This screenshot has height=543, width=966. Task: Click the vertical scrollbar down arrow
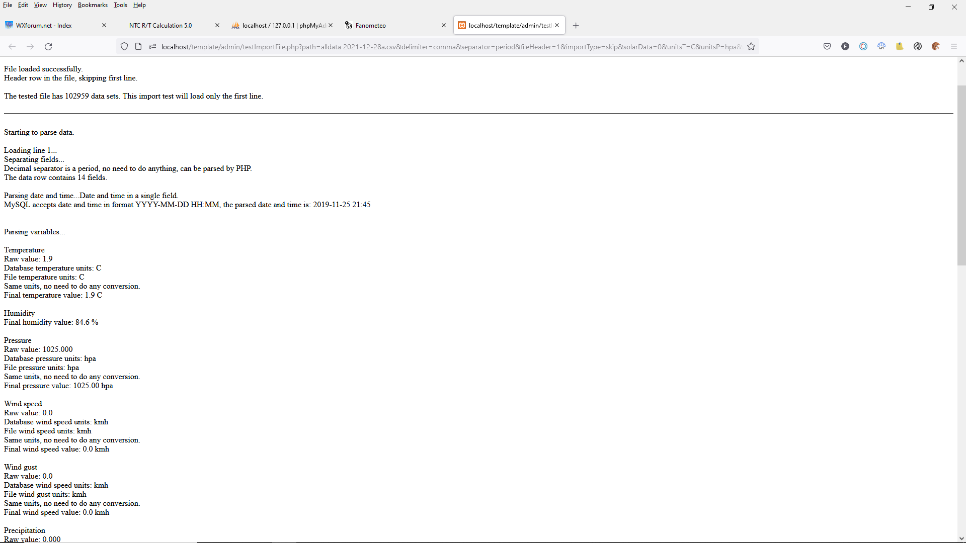click(961, 538)
